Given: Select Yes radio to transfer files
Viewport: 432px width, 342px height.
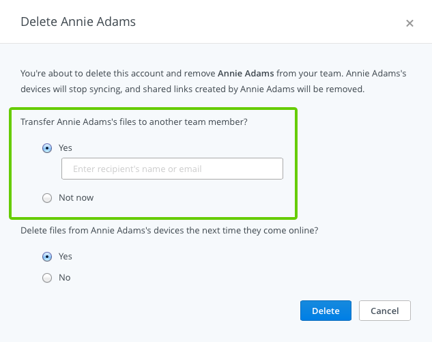Looking at the screenshot, I should click(x=47, y=147).
